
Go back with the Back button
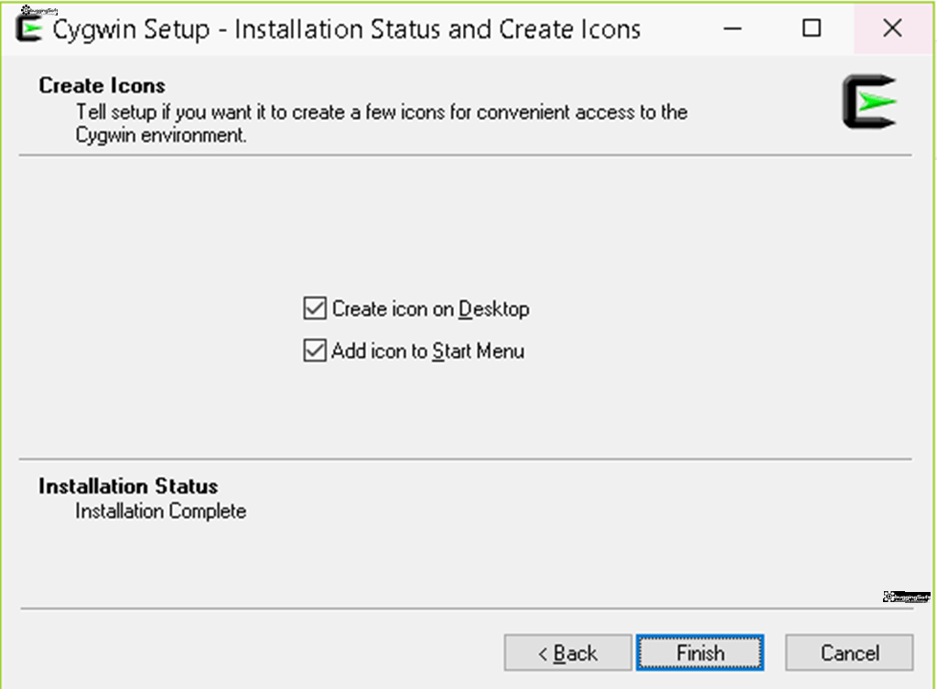(567, 652)
